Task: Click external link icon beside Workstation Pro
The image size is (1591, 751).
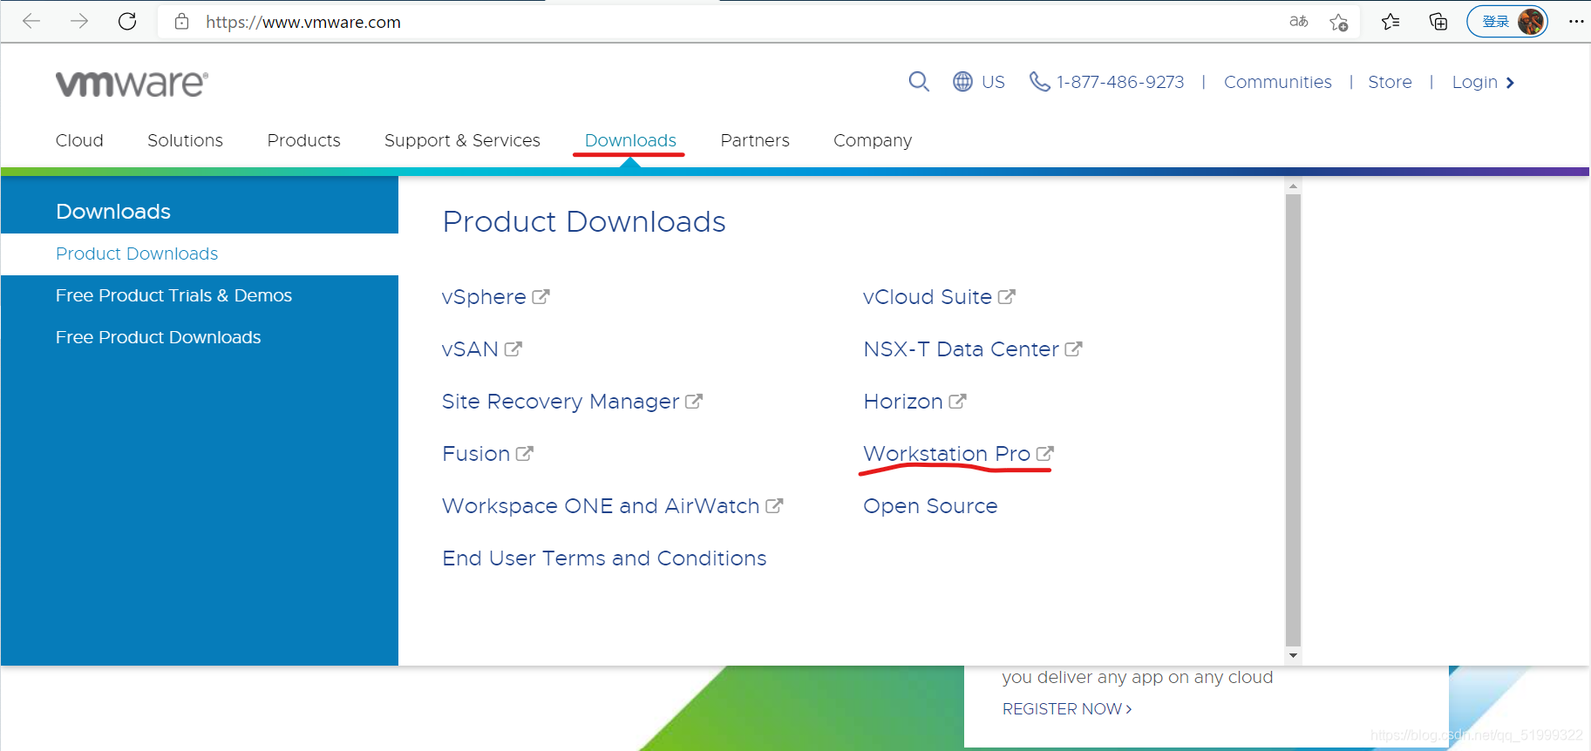Action: [1045, 453]
